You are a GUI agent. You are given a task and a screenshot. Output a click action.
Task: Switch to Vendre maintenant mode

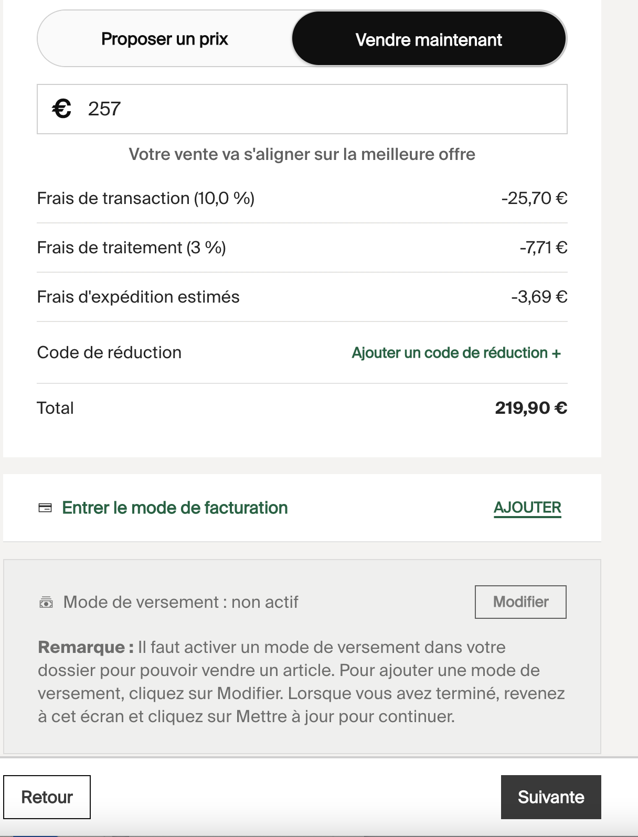(429, 39)
